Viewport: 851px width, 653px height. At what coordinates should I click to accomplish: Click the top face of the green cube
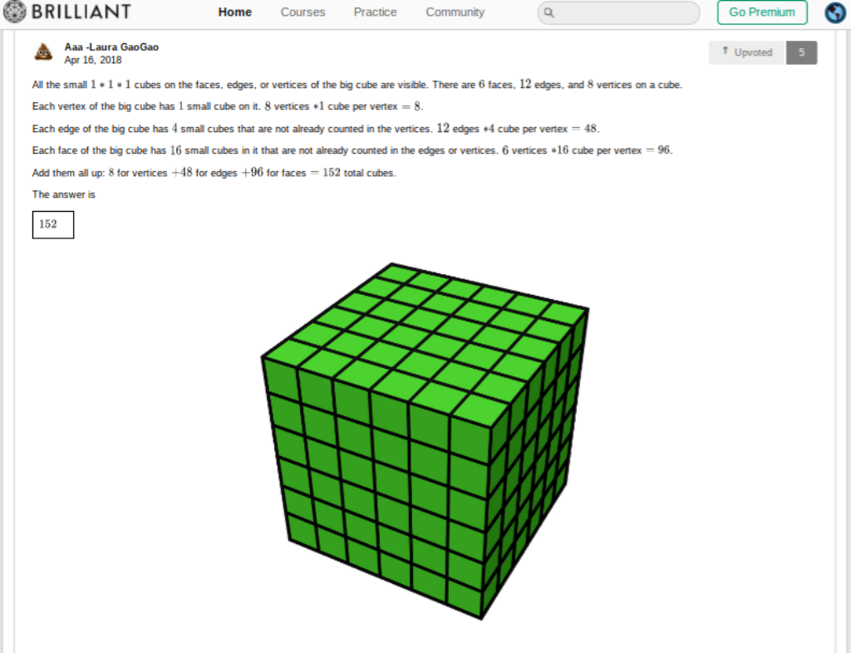tap(424, 332)
